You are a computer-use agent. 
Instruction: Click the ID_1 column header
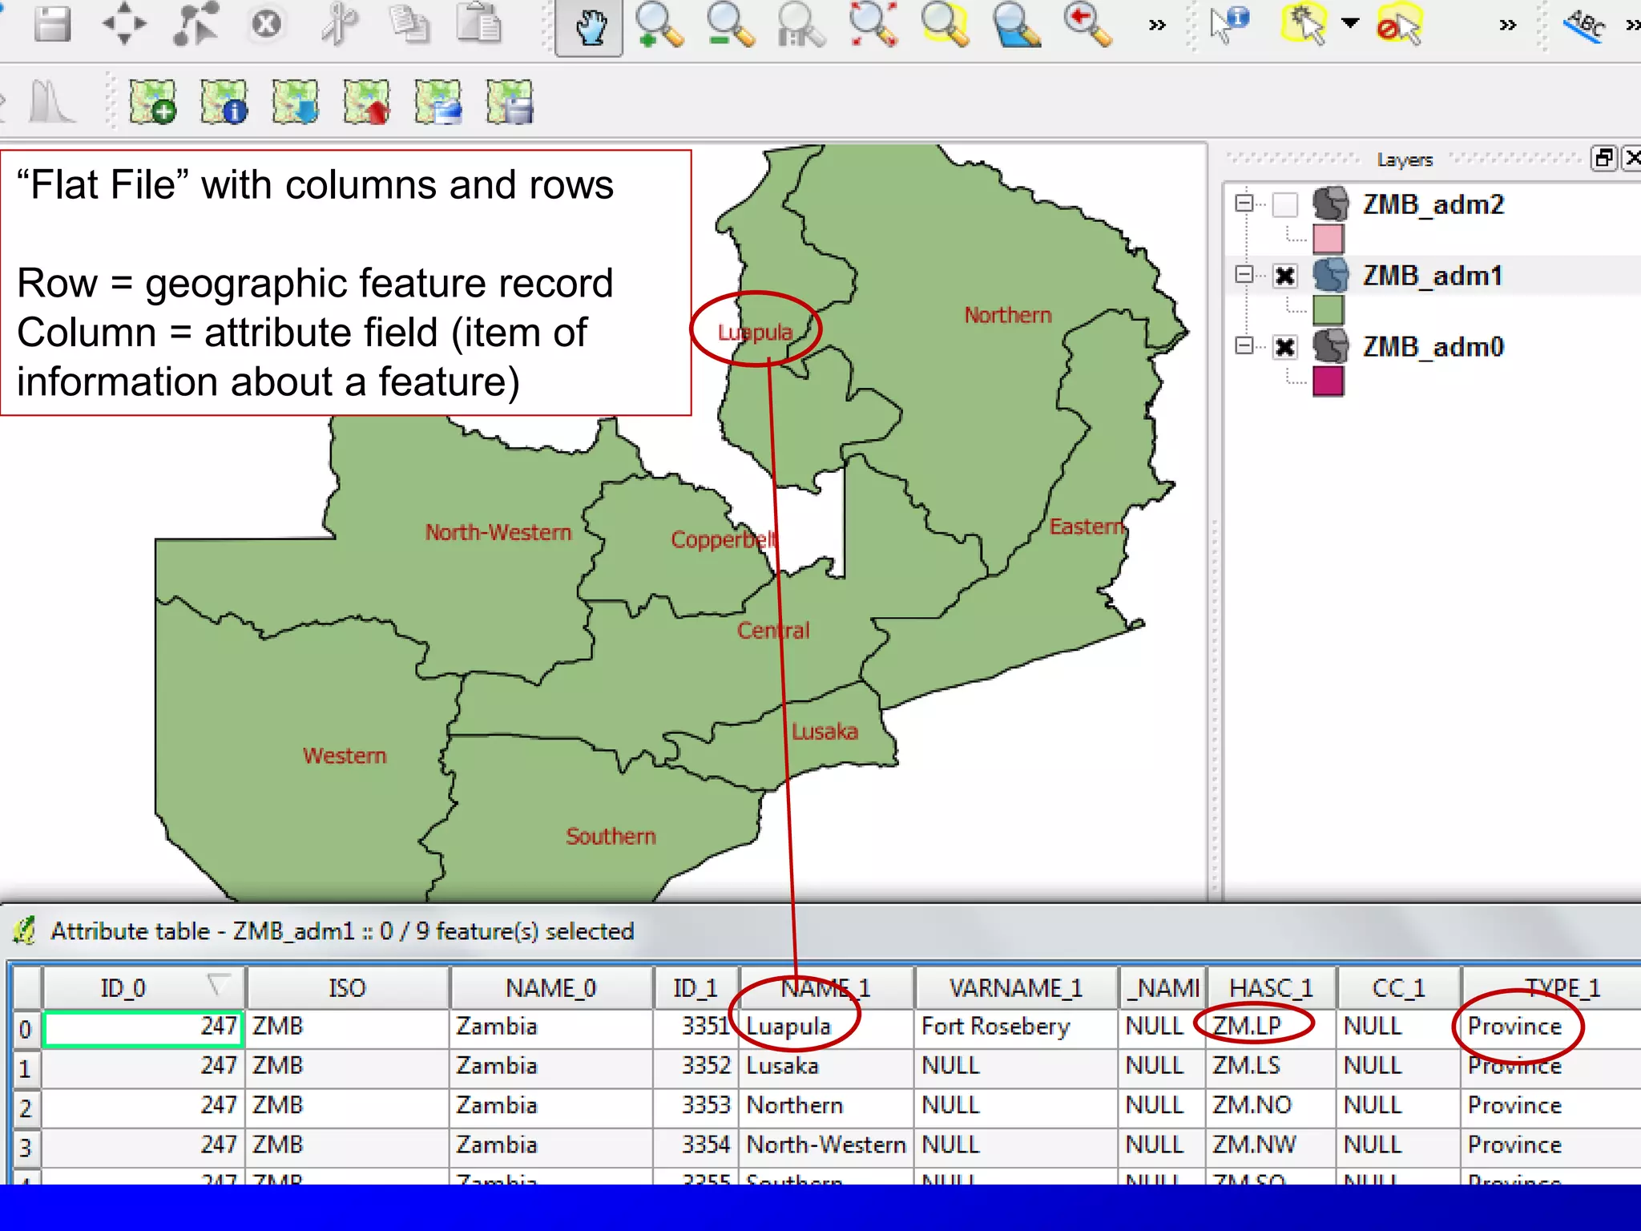(696, 988)
